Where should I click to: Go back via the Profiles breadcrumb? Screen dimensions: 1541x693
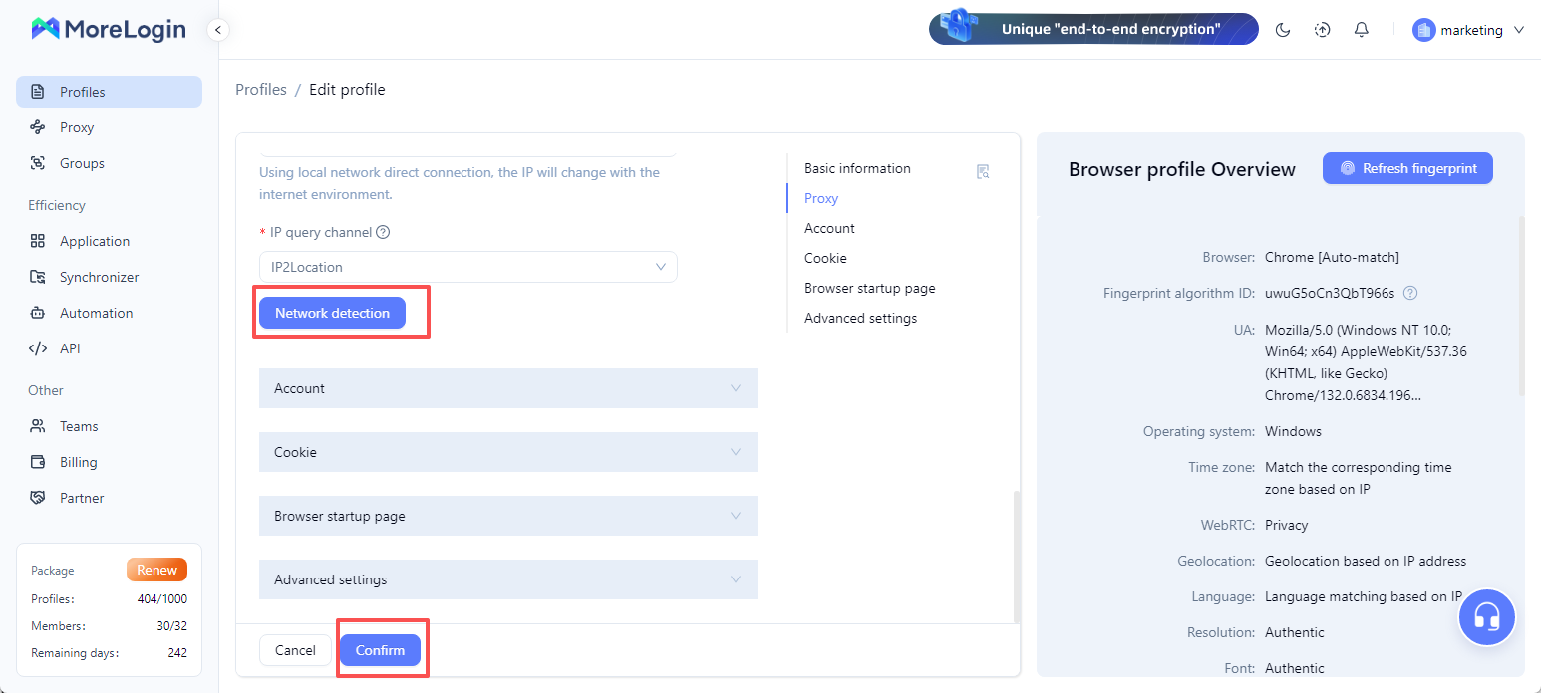click(x=260, y=89)
